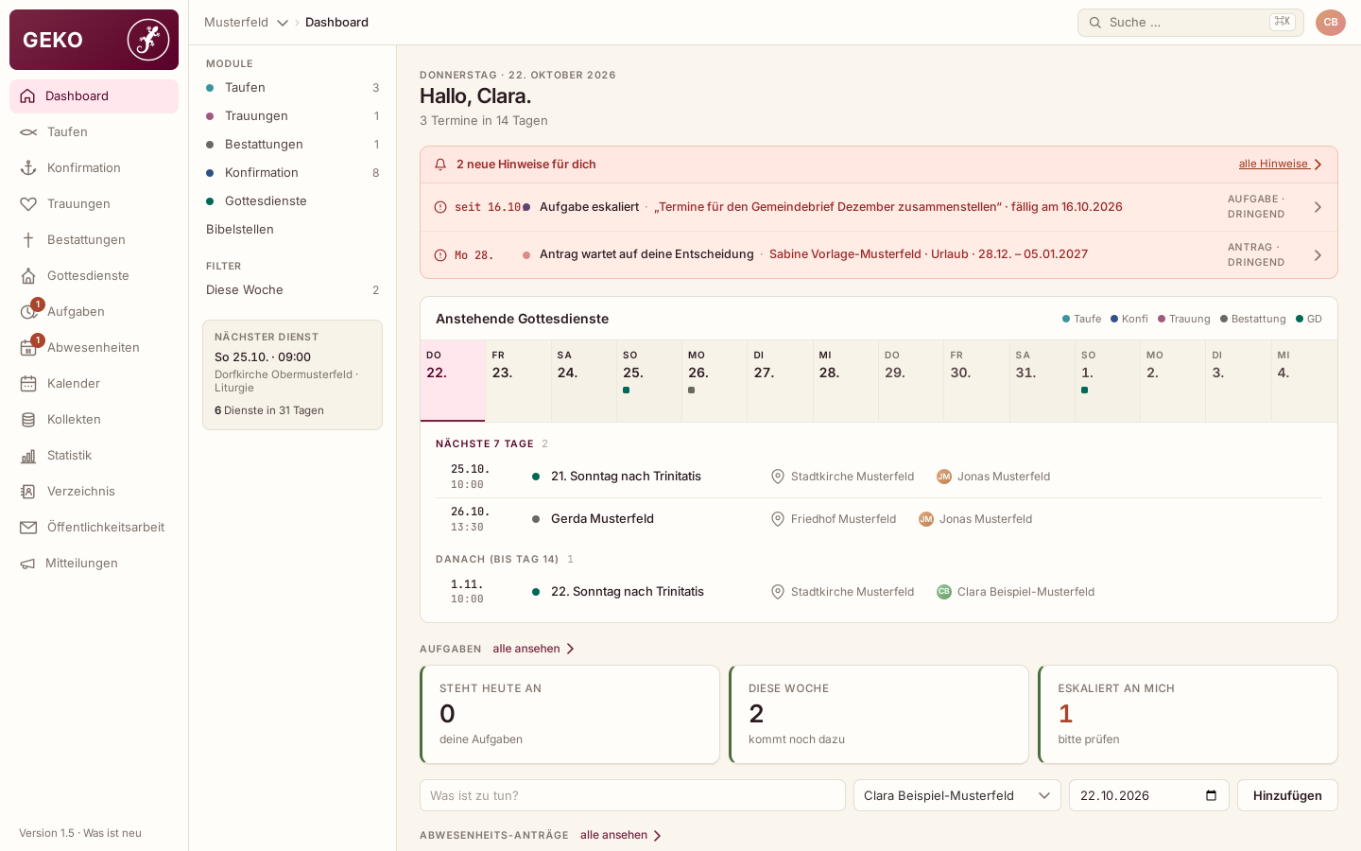Open the Clara Beispiel-Musterfeld assignee dropdown
The width and height of the screenshot is (1361, 851).
coord(956,795)
